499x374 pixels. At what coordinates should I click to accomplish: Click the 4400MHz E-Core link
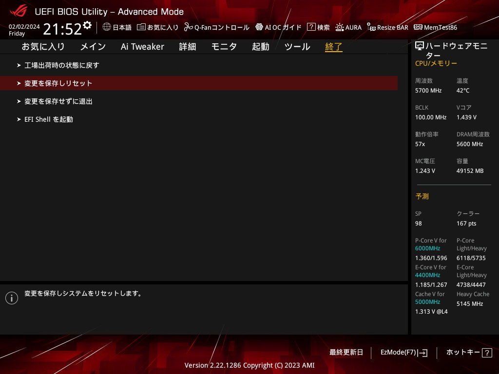click(x=428, y=275)
